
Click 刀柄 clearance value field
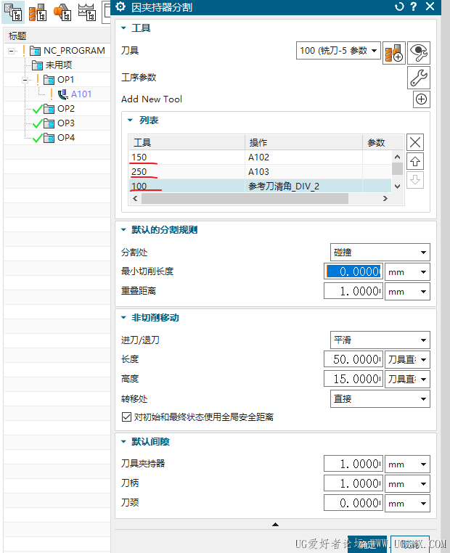(353, 483)
